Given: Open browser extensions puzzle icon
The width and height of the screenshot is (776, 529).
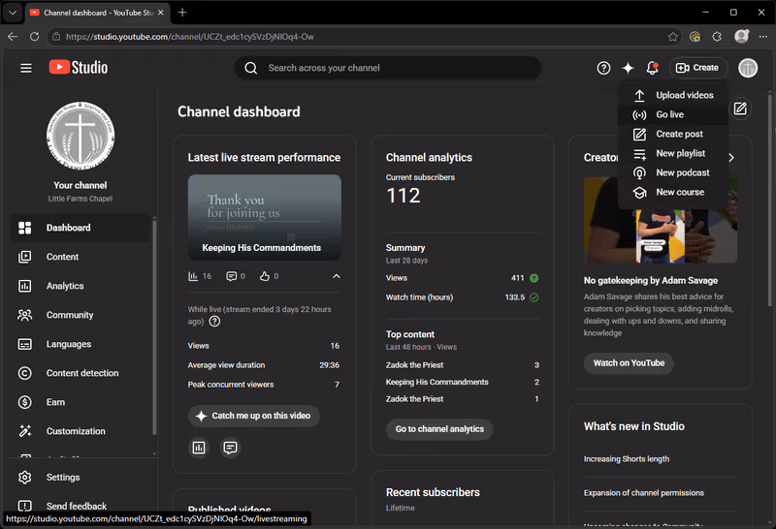Looking at the screenshot, I should pos(717,37).
